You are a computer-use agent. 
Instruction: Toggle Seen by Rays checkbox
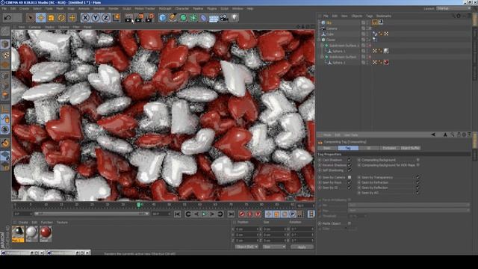(x=350, y=182)
